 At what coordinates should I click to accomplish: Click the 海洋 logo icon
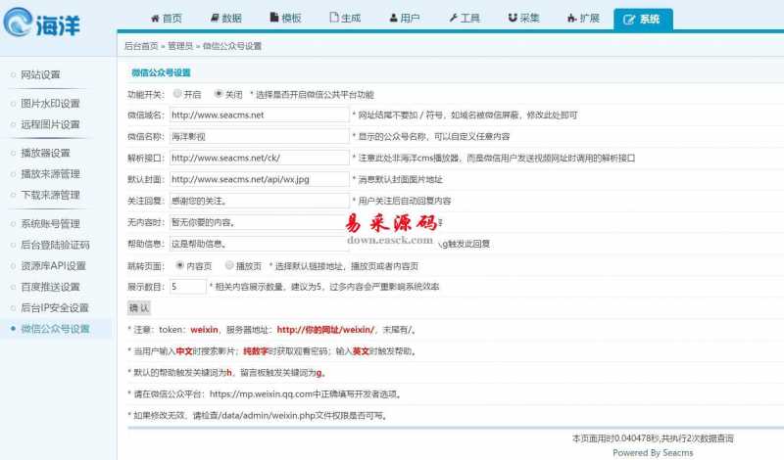click(x=20, y=23)
